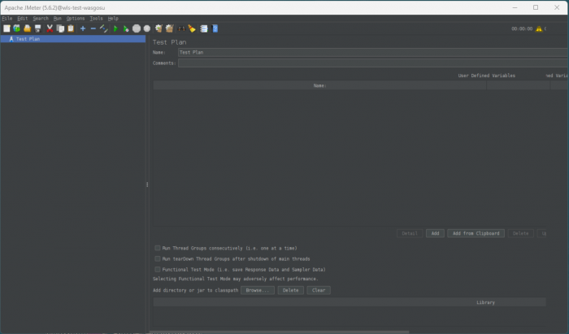
Task: Open the Templates icon in toolbar
Action: [17, 28]
